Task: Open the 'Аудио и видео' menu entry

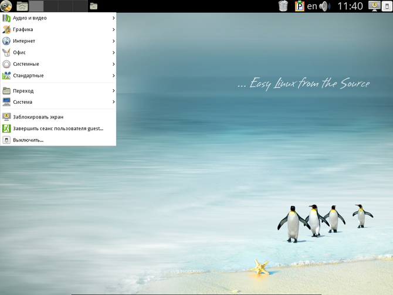Action: pos(58,18)
